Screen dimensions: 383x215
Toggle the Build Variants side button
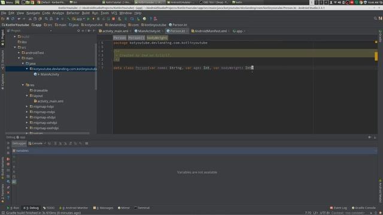pyautogui.click(x=2, y=168)
